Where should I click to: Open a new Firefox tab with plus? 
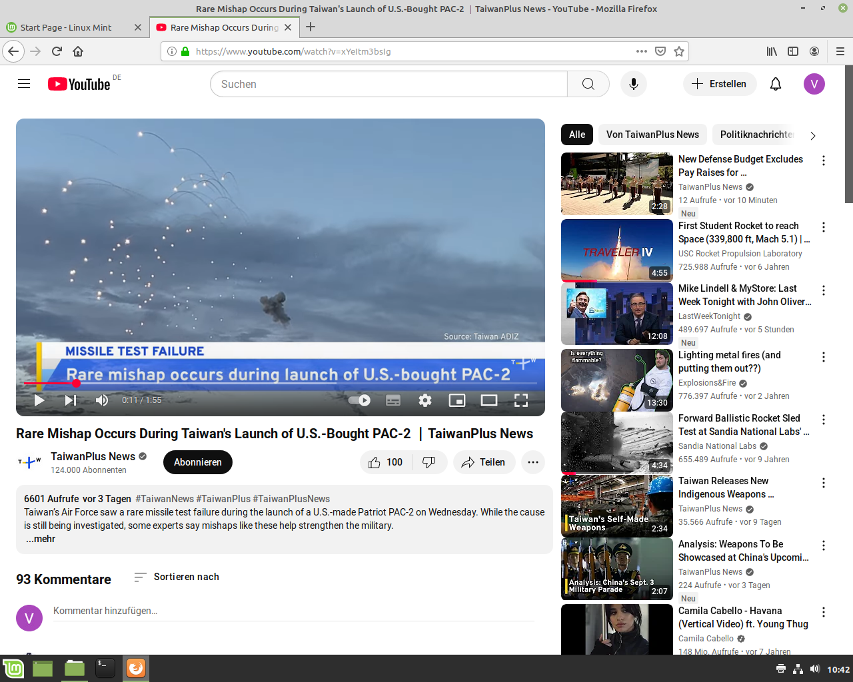[x=311, y=27]
